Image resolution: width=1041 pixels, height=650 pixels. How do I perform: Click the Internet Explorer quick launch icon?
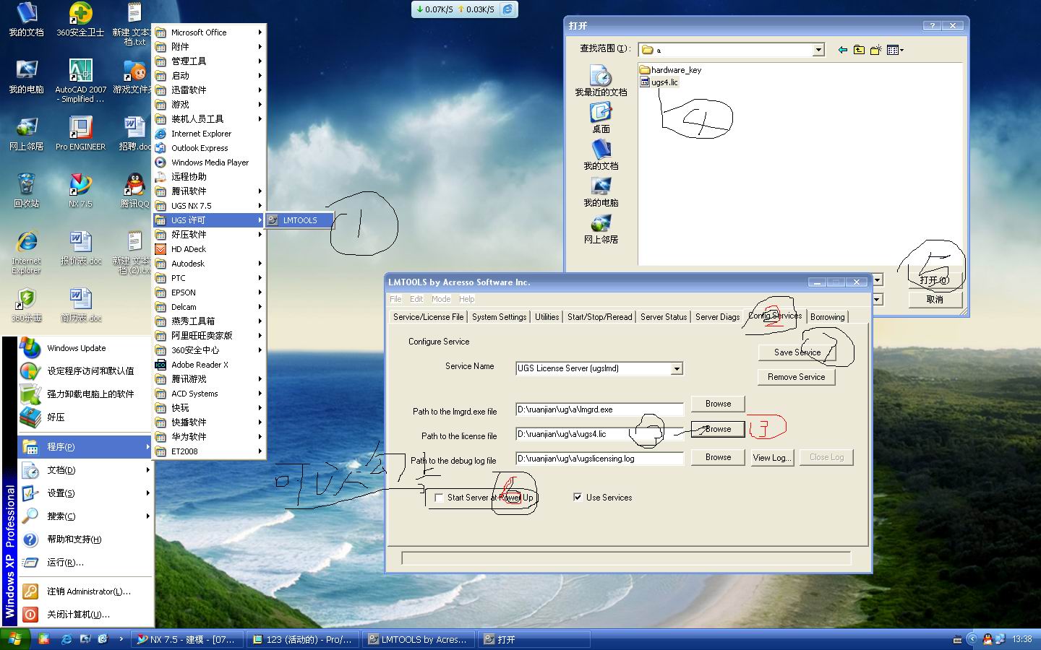coord(67,639)
